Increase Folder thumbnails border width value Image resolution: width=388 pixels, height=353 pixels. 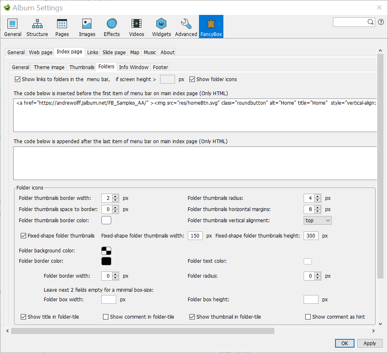[115, 196]
